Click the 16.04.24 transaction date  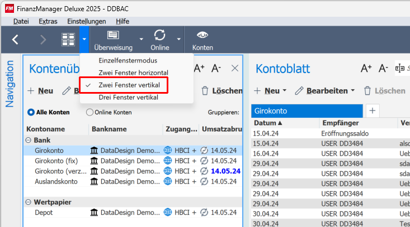(266, 154)
